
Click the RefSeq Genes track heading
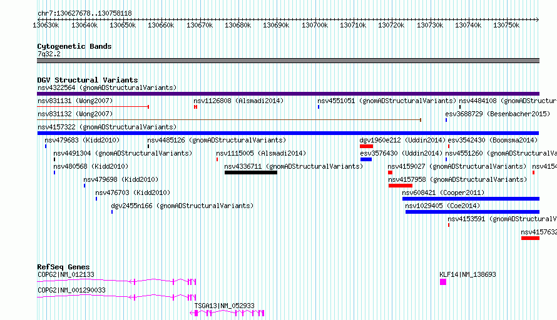63,267
